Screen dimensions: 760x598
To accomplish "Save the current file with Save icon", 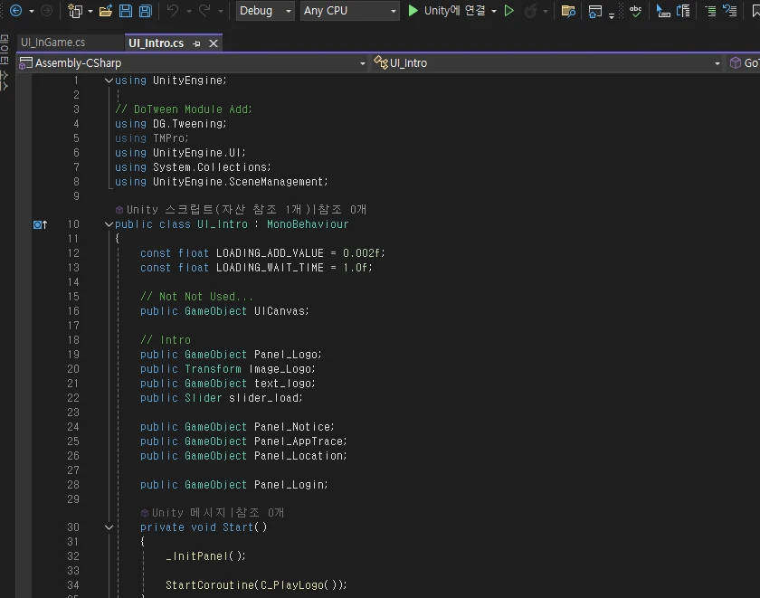I will pos(125,11).
